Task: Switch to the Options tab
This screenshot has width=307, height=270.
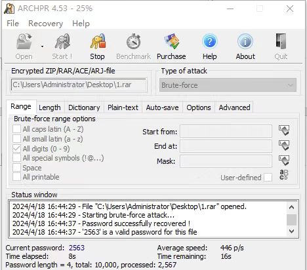Action: point(199,107)
